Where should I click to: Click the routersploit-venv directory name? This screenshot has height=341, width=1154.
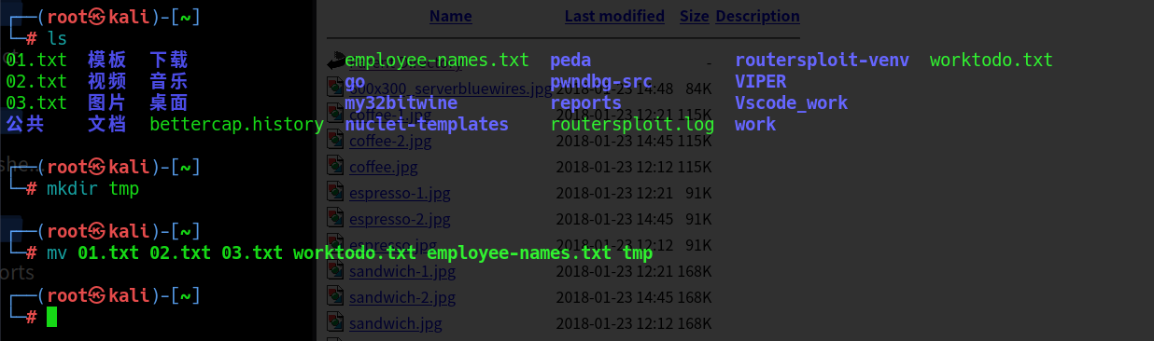pos(822,60)
